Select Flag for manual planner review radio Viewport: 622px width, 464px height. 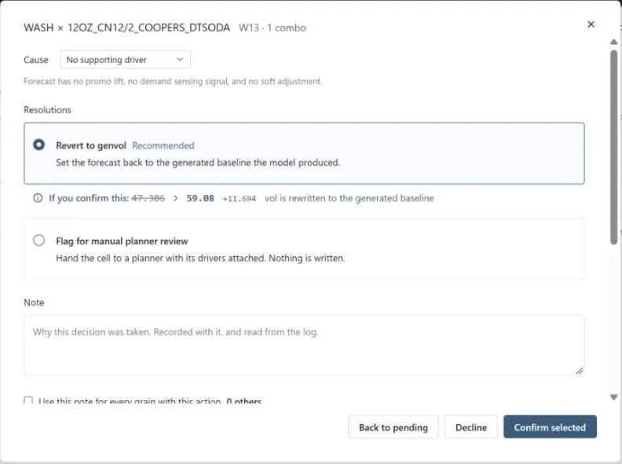pyautogui.click(x=39, y=241)
